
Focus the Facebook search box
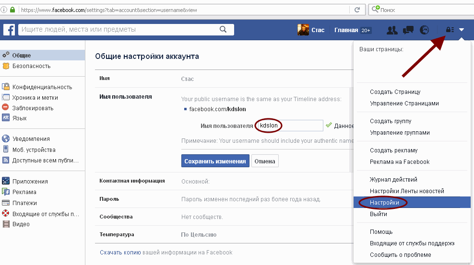[x=126, y=30]
